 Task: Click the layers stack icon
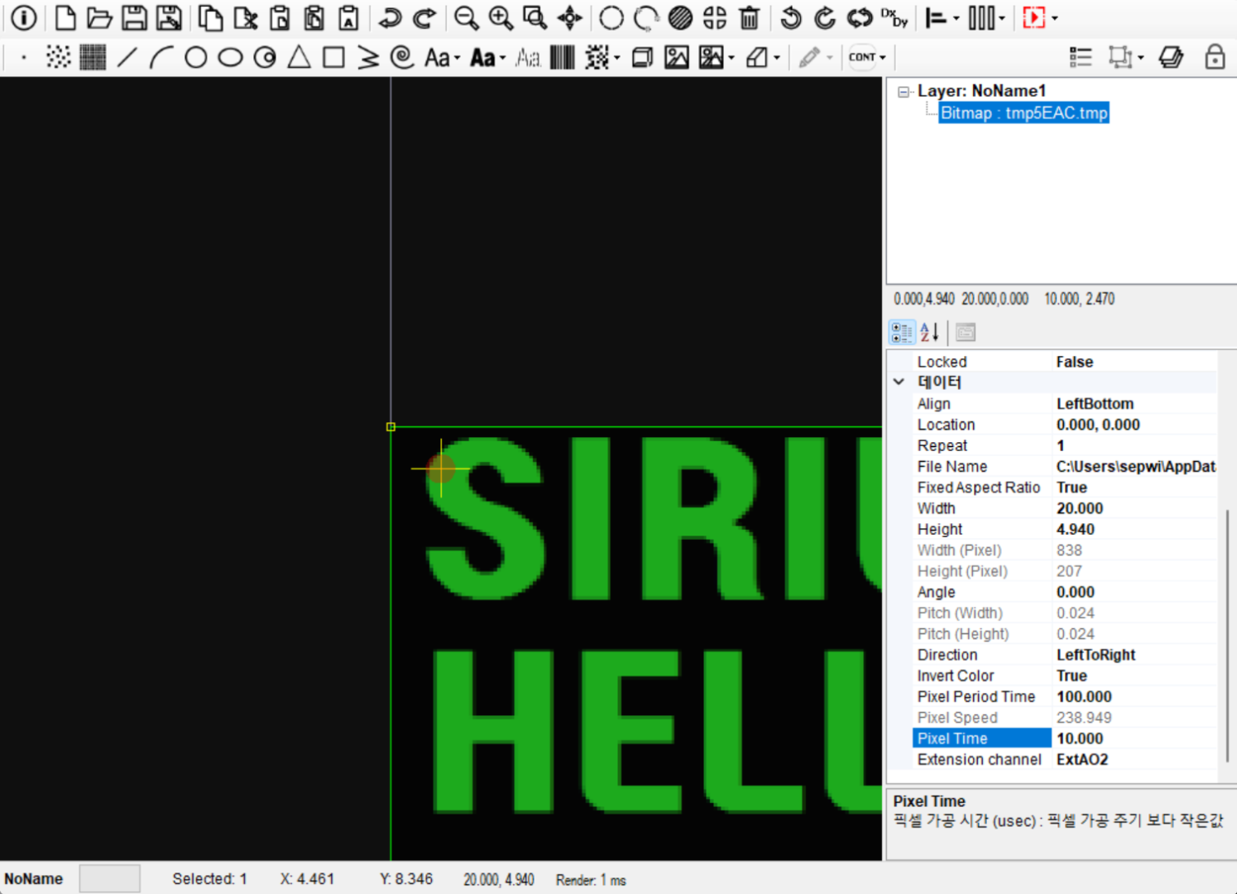(x=1171, y=57)
